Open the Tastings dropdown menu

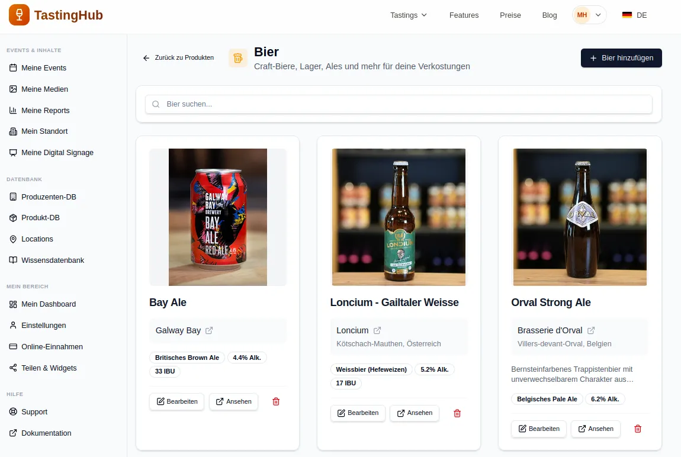409,15
